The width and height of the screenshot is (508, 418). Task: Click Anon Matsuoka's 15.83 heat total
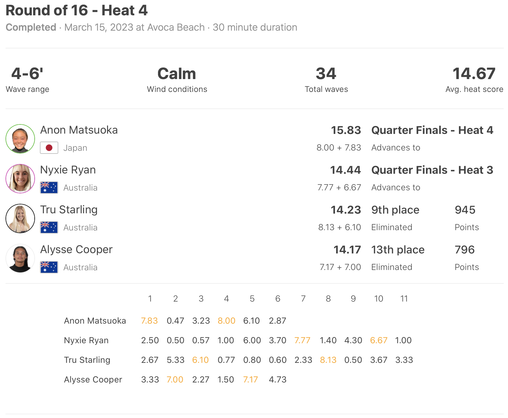[x=346, y=130]
